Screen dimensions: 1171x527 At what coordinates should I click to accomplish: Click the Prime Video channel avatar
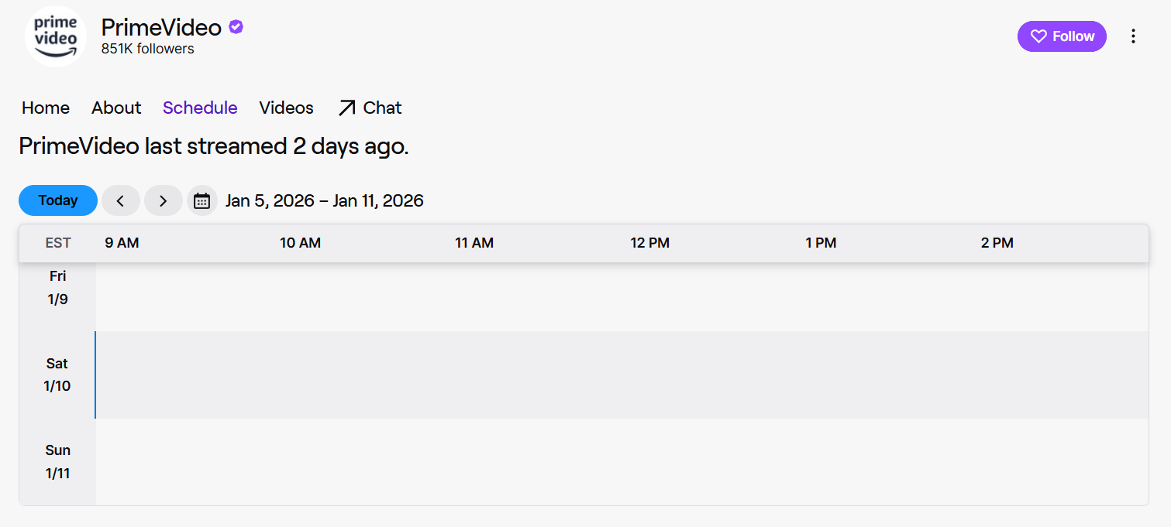click(56, 36)
